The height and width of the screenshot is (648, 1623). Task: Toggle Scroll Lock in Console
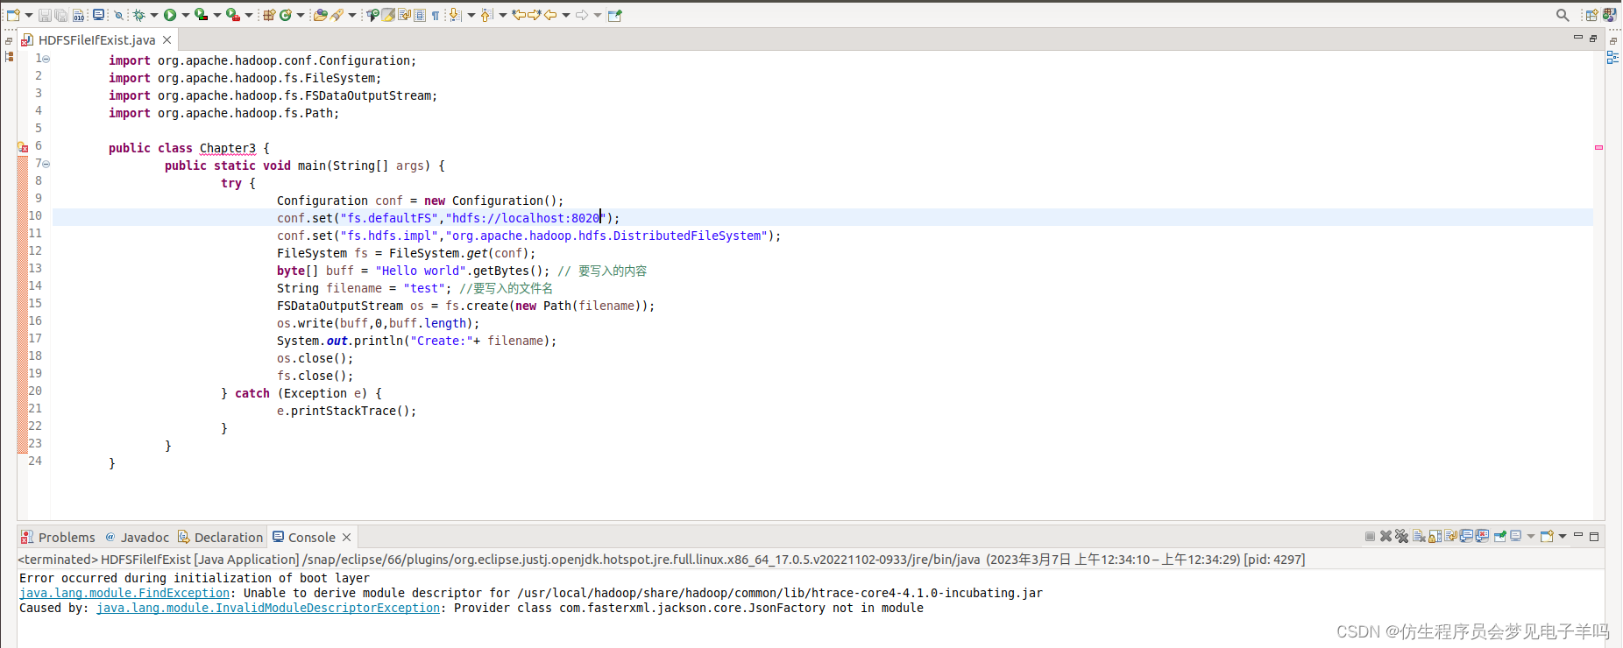tap(1435, 536)
